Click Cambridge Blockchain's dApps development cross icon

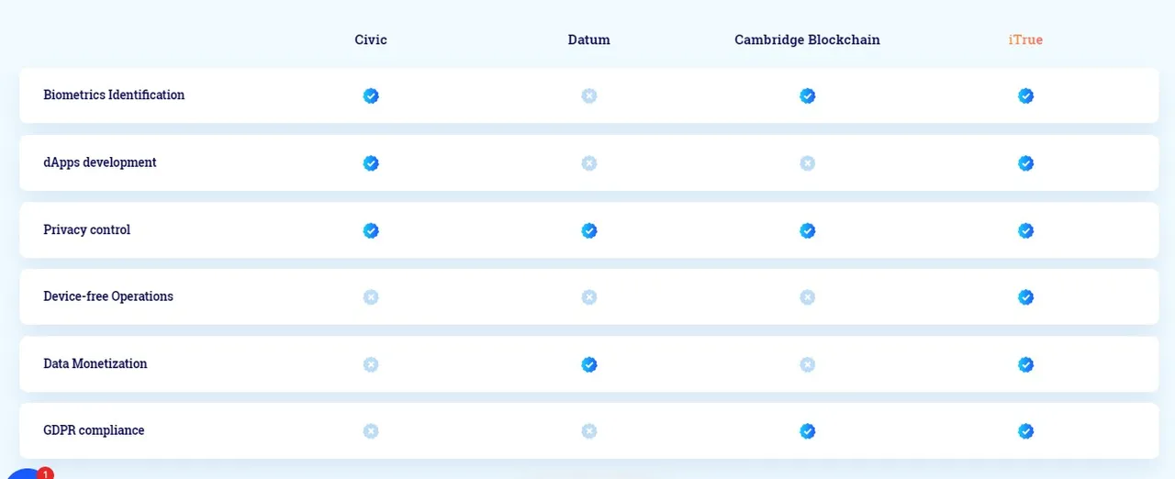pos(807,163)
